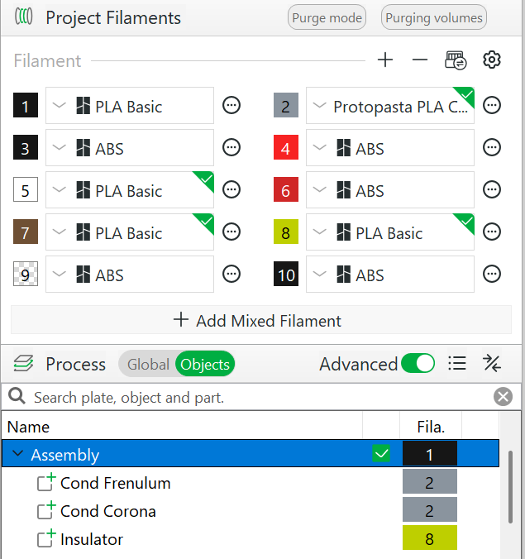Click the white filament 5 color swatch

[26, 189]
